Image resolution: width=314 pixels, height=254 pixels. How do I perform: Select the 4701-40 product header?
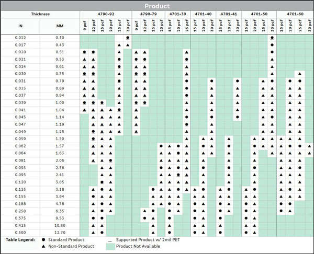click(203, 14)
